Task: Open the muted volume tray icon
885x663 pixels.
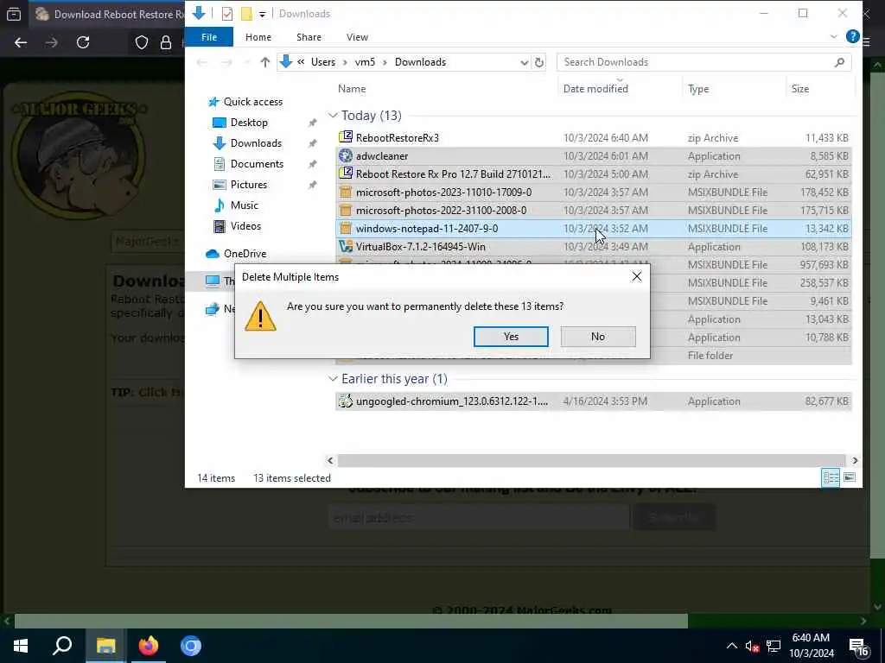Action: [752, 646]
